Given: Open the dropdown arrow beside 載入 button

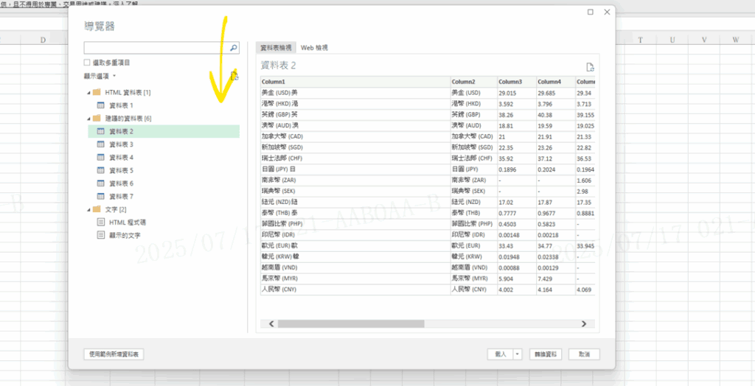Looking at the screenshot, I should [x=518, y=354].
